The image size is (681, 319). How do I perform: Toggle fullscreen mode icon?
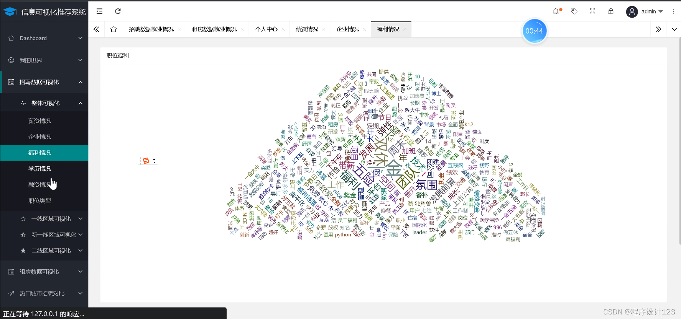(592, 11)
